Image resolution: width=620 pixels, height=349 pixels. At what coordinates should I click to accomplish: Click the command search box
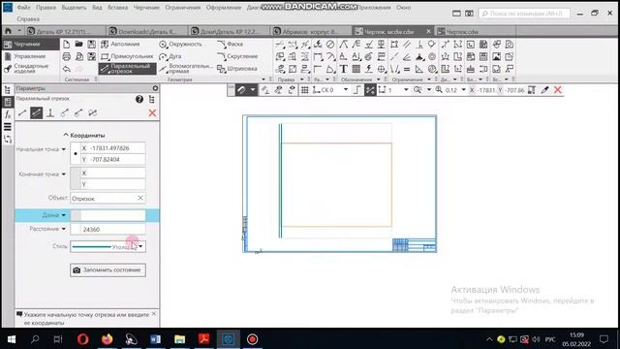(x=524, y=14)
